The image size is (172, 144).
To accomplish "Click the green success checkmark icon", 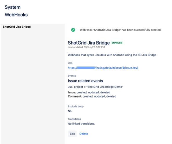I will [73, 30].
